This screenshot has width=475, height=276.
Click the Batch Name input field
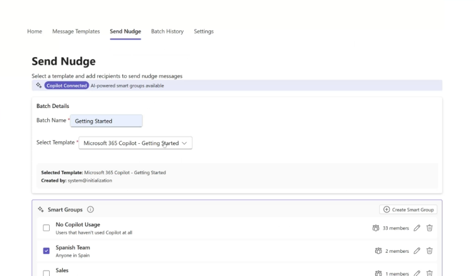pyautogui.click(x=106, y=121)
